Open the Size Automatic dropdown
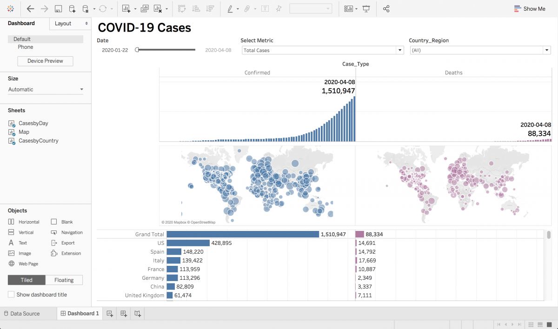The height and width of the screenshot is (329, 558). [46, 90]
